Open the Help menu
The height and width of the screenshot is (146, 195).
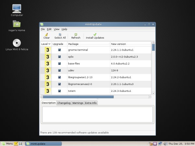point(64,29)
